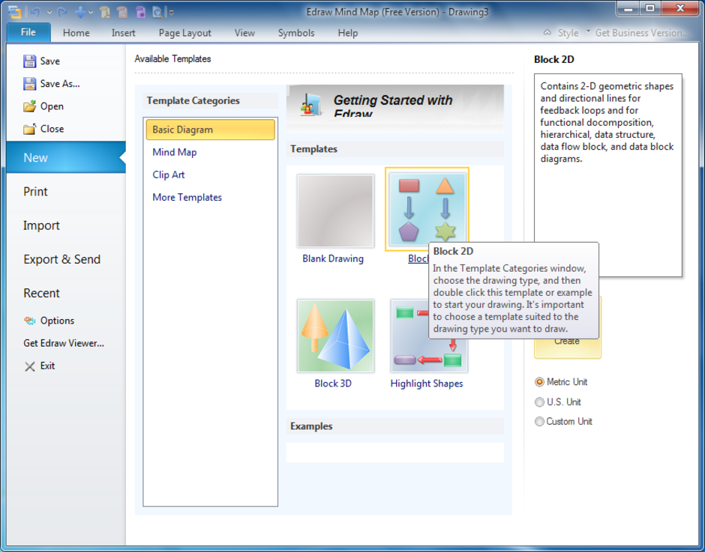Click Get Edraw Viewer...
Image resolution: width=705 pixels, height=552 pixels.
(x=64, y=343)
